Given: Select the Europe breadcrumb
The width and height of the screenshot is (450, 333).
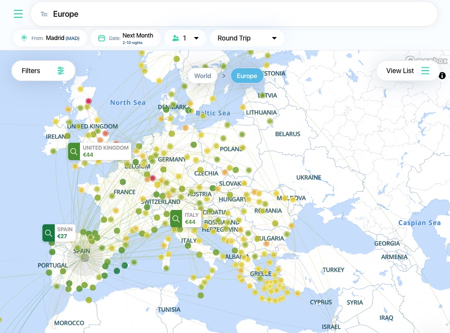Looking at the screenshot, I should (x=247, y=76).
